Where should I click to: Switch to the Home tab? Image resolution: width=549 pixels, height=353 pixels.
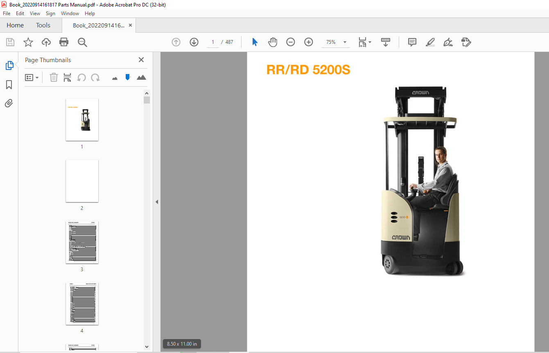[x=15, y=25]
